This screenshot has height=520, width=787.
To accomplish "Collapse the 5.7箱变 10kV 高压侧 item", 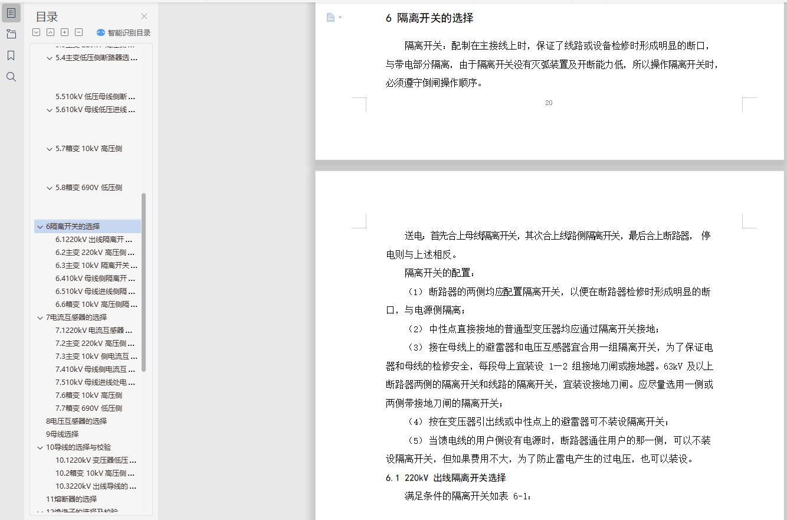I will click(50, 149).
